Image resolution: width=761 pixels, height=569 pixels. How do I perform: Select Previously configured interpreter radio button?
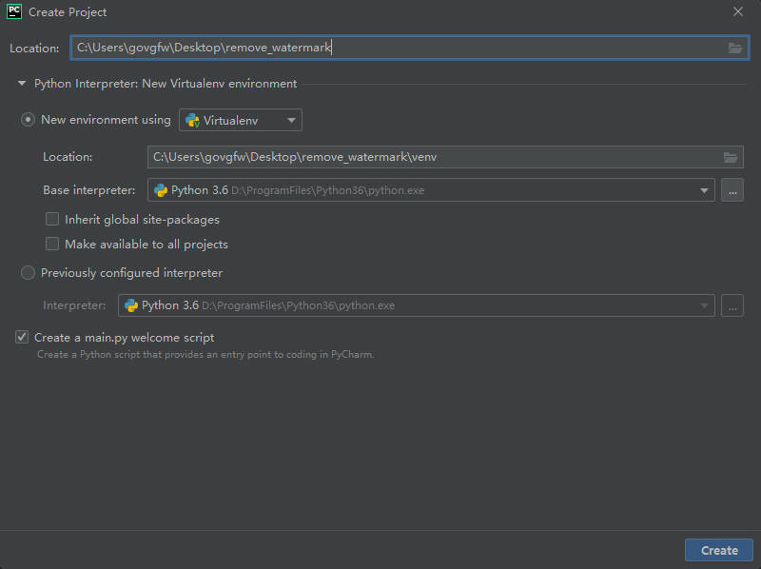click(28, 273)
